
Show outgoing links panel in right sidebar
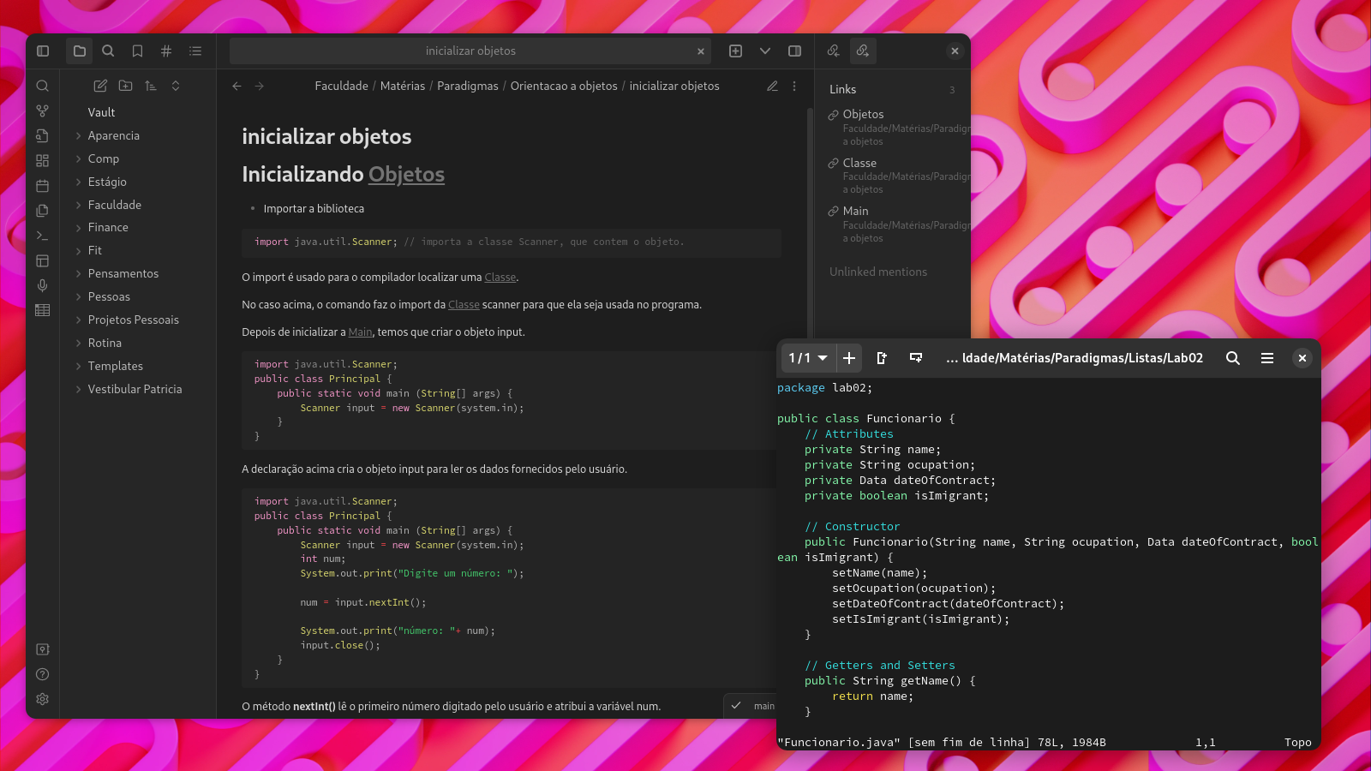tap(862, 51)
